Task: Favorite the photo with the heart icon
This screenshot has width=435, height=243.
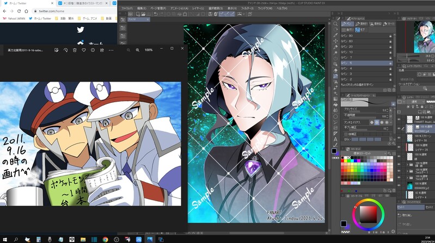Action: 84,50
